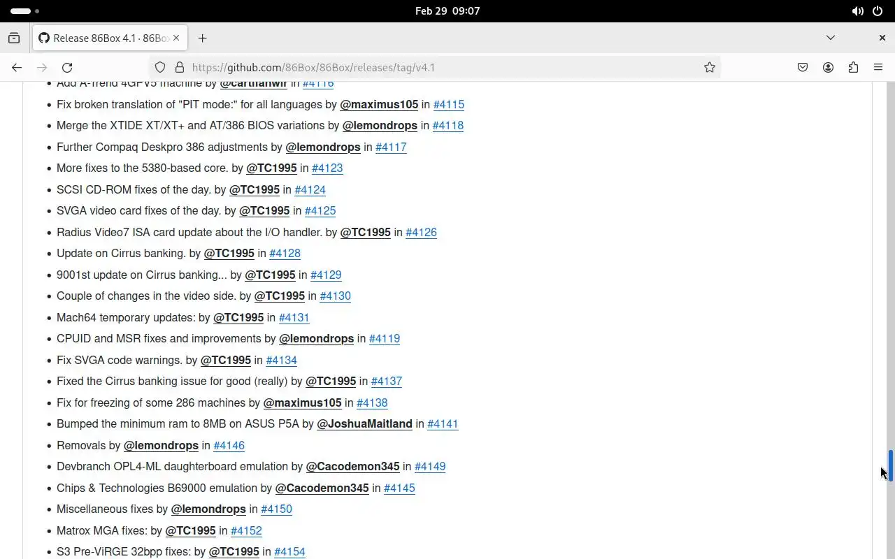The image size is (895, 559).
Task: Visit @lemondrops profile on Removals line
Action: 161,445
